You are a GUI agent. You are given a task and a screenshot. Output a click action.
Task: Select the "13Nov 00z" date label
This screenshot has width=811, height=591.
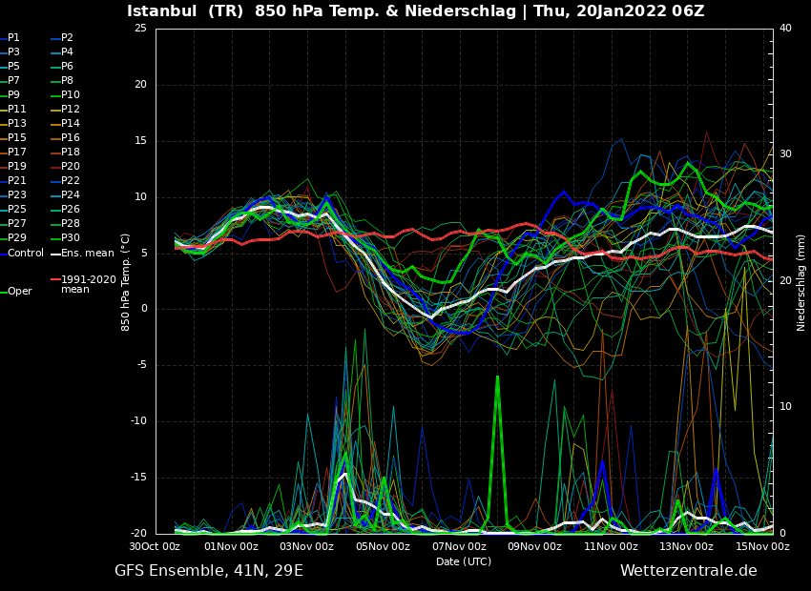point(687,546)
